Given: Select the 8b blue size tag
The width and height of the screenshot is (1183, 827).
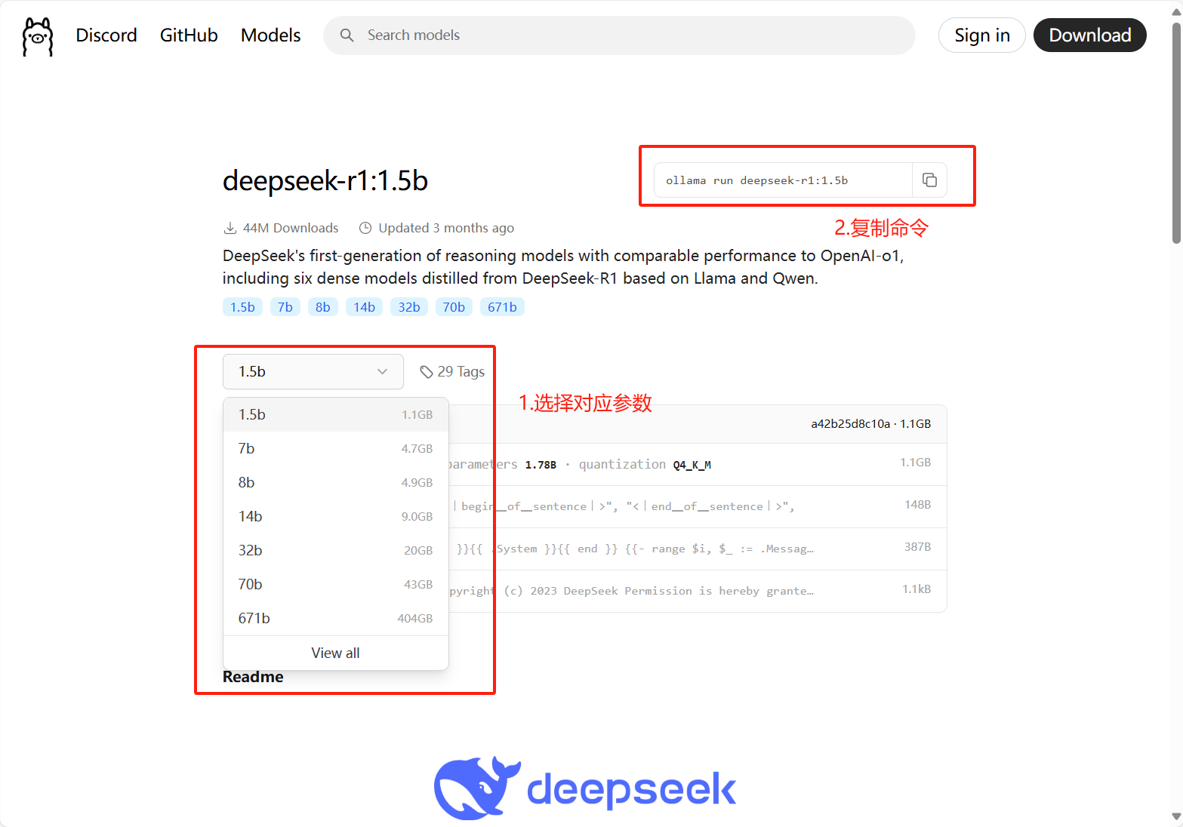Looking at the screenshot, I should 323,307.
